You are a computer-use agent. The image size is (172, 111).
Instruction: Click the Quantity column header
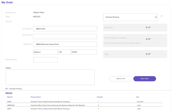coord(100,97)
